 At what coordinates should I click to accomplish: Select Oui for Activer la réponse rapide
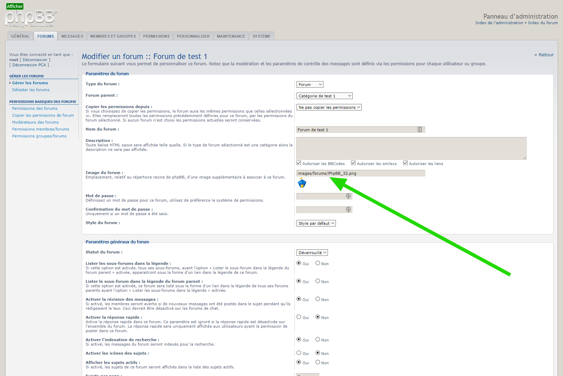[299, 317]
